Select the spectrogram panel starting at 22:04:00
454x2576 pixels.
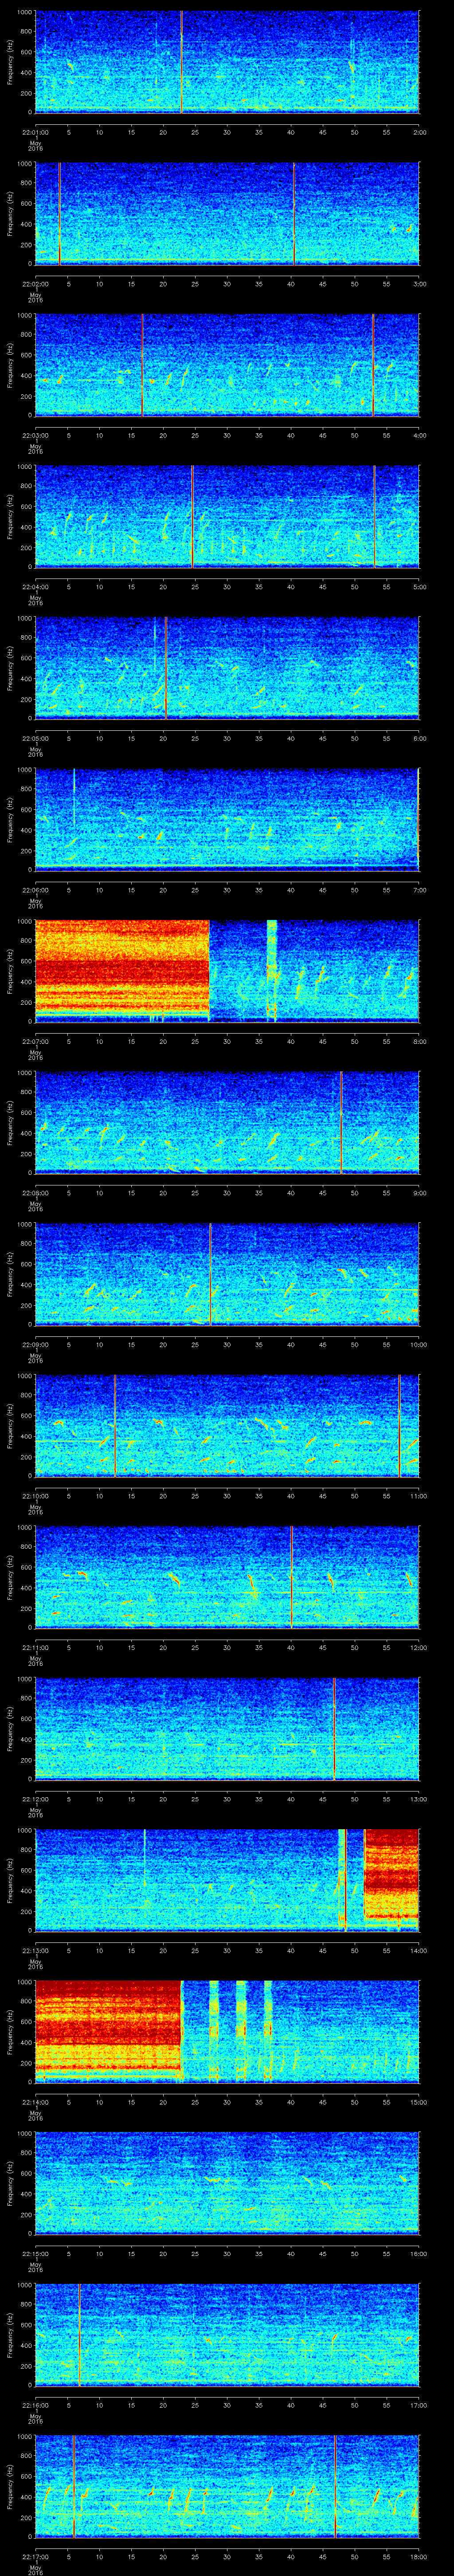click(x=227, y=516)
